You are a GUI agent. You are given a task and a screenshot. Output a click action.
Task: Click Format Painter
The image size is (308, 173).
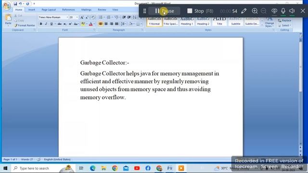[x=25, y=25]
